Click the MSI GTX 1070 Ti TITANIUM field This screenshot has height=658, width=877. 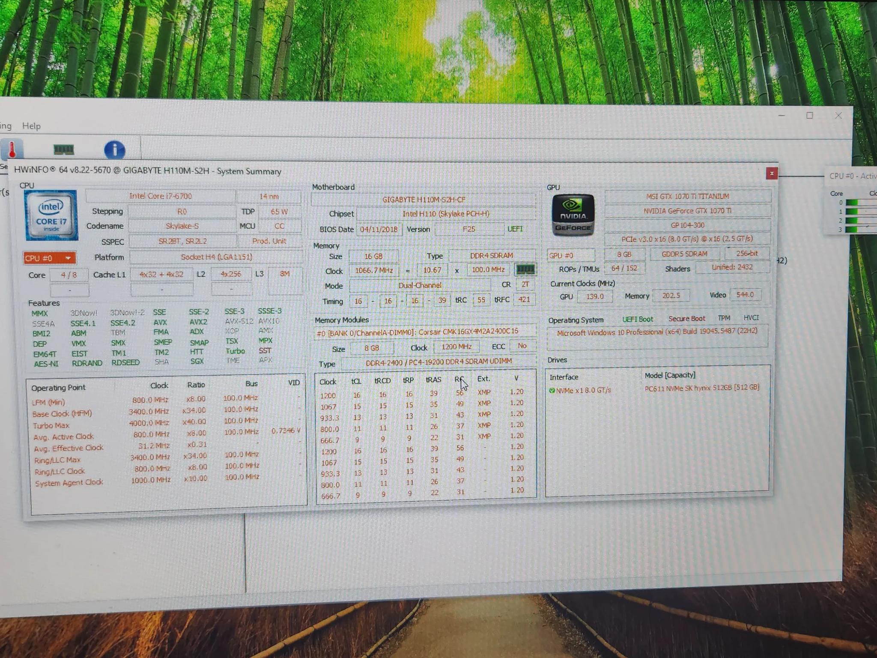coord(688,196)
